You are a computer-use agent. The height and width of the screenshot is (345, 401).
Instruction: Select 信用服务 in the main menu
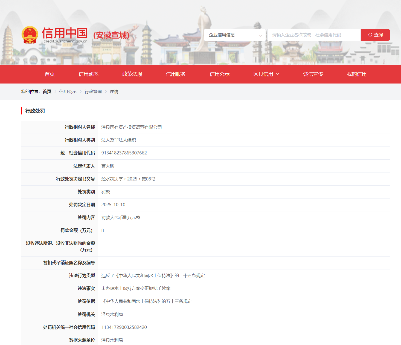[176, 74]
